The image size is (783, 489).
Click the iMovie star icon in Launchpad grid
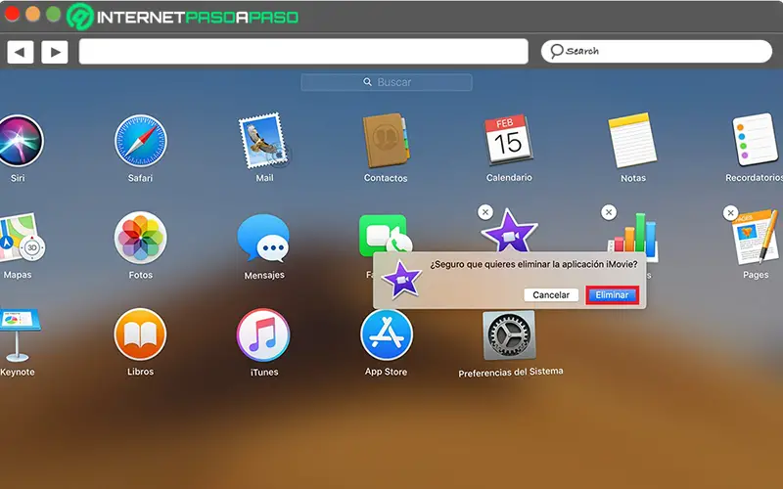pos(509,232)
